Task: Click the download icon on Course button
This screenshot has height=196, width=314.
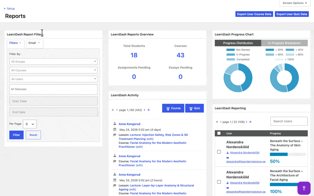Action: point(168,108)
